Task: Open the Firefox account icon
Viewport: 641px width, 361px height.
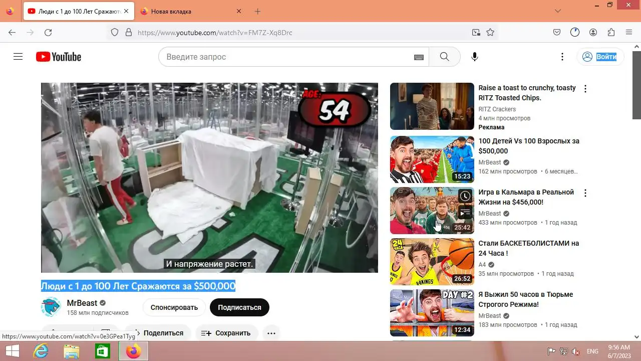Action: tap(593, 32)
